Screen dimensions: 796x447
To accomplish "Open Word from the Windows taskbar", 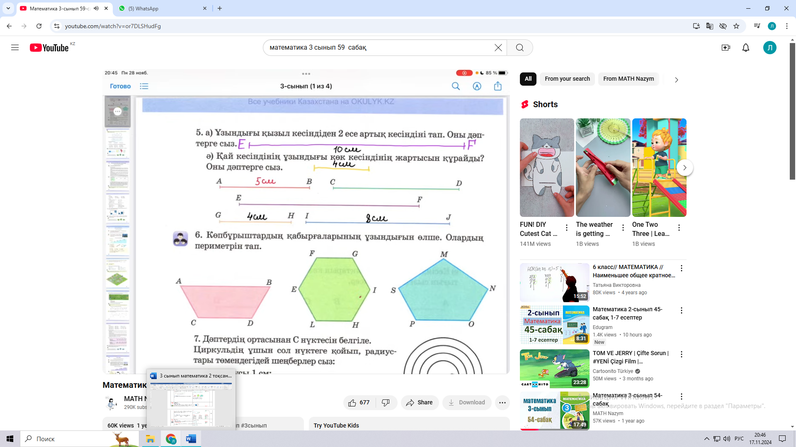I will point(191,439).
